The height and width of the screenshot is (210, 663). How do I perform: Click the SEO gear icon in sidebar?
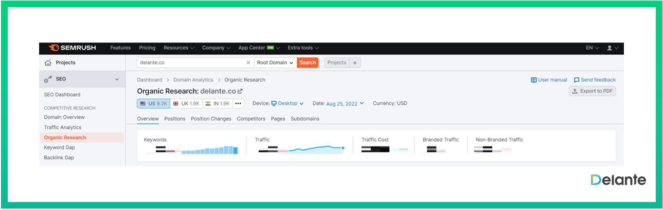pos(48,79)
